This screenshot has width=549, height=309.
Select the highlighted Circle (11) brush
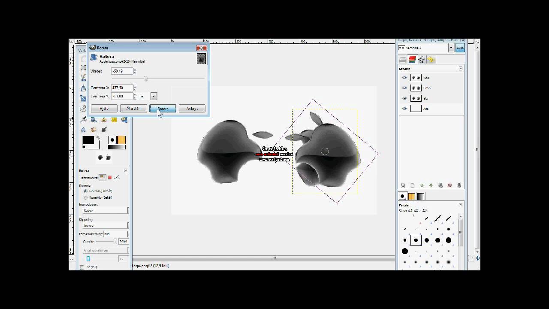click(x=416, y=240)
